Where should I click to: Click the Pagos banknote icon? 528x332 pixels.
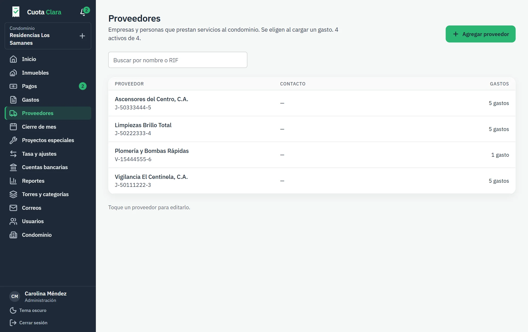pos(13,86)
